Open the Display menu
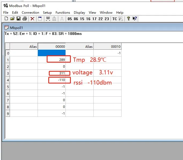Image resolution: width=183 pixels, height=160 pixels. point(79,12)
